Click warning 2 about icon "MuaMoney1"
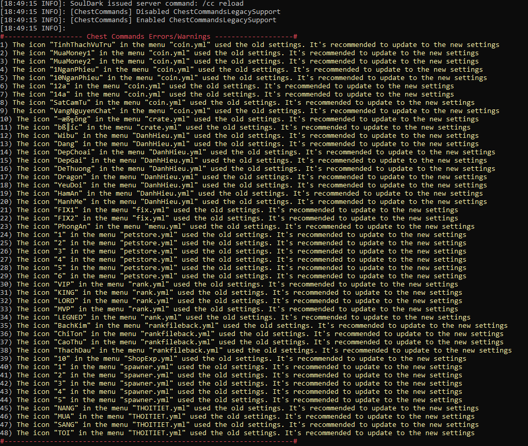 coord(239,53)
